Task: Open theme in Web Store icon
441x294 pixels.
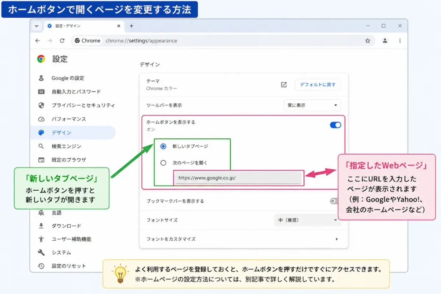Action: coord(284,85)
